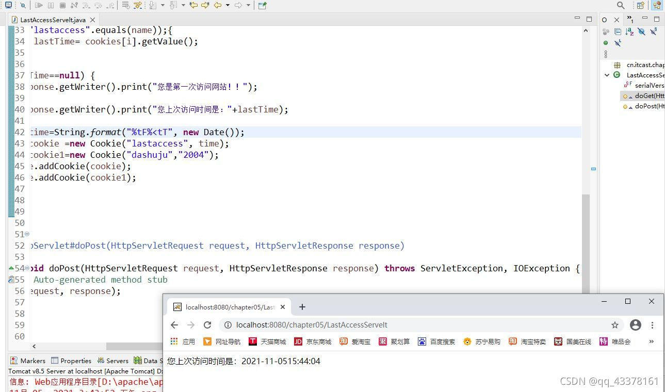Screen dimensions: 665x392
Task: Click the Resume icon in Eclipse's toolbar
Action: 40,5
